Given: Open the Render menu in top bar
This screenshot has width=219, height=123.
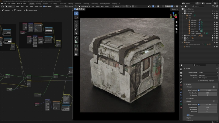Looking at the screenshot, I should pyautogui.click(x=14, y=3).
